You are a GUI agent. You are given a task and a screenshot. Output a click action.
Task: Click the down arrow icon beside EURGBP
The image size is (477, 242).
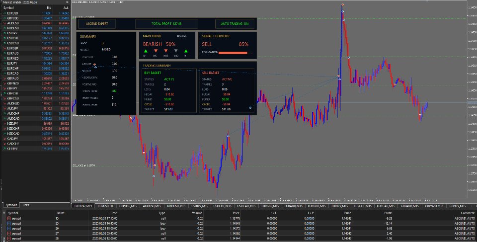coord(4,48)
